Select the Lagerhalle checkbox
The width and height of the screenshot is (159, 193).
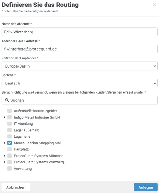(10, 136)
